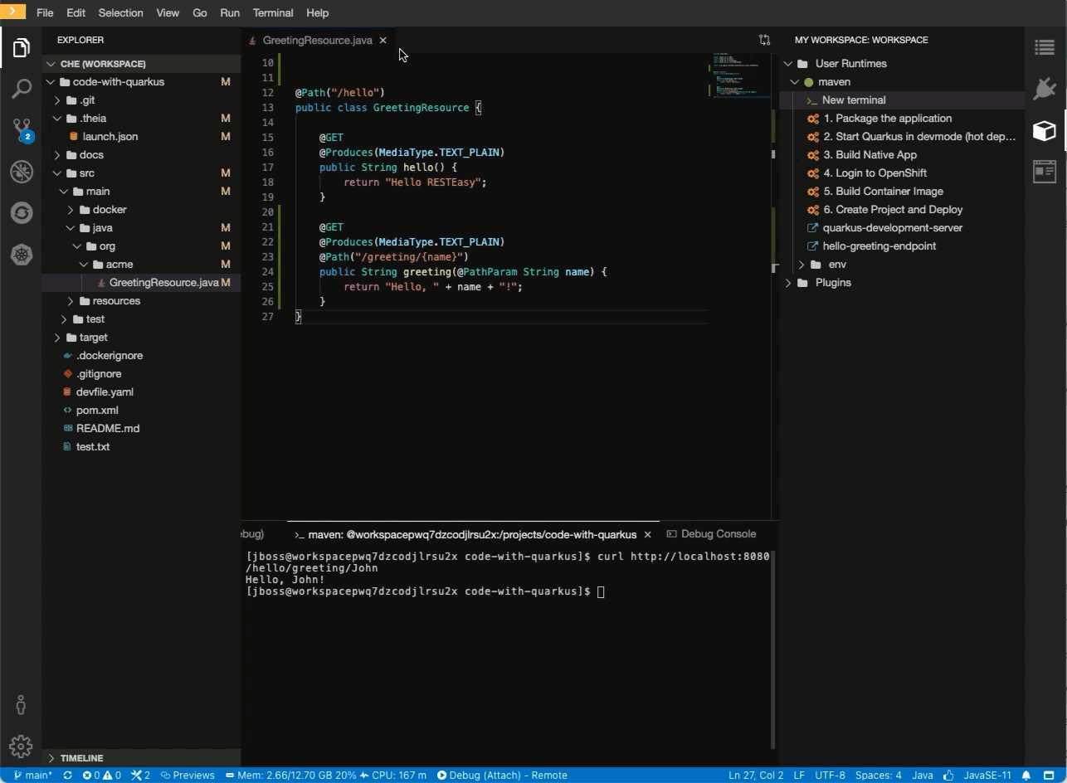Close the GreetingResource.java tab

pos(382,41)
